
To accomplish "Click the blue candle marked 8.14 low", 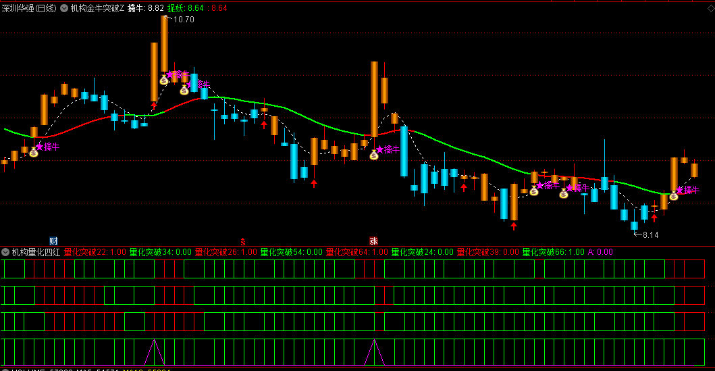I will click(634, 226).
